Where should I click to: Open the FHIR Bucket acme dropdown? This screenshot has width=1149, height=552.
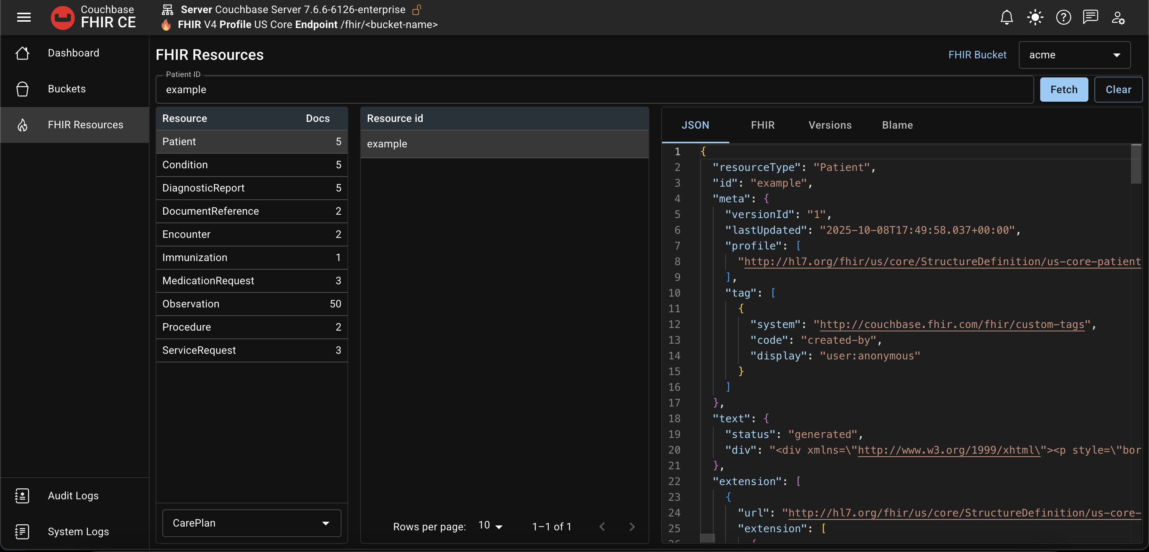pos(1074,55)
